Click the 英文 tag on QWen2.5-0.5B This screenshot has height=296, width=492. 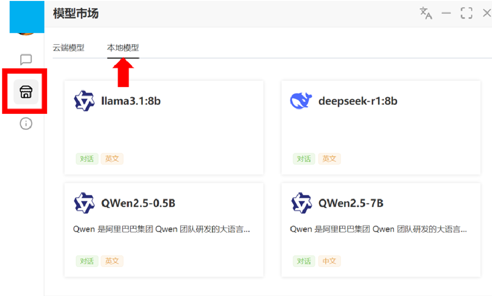point(112,261)
